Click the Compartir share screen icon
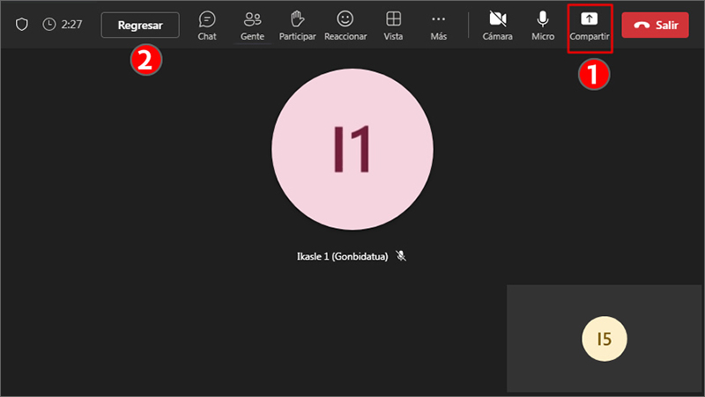The width and height of the screenshot is (705, 397). click(590, 19)
